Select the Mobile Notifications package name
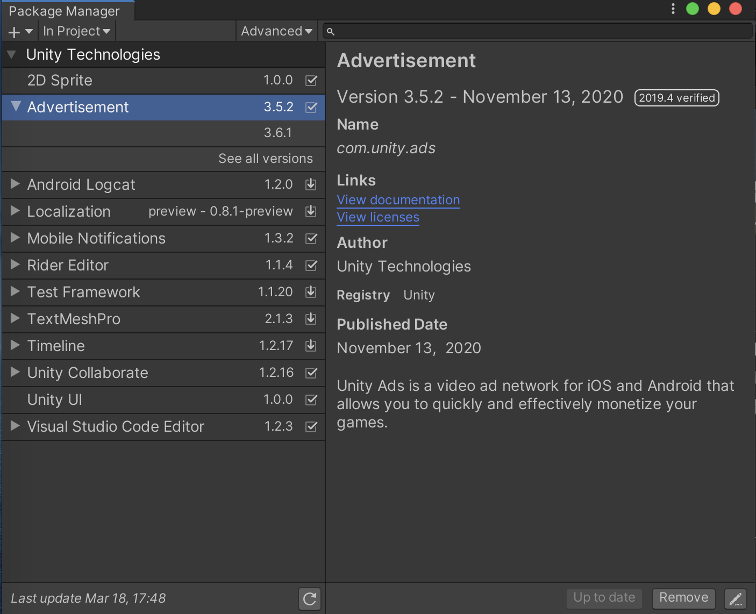This screenshot has width=756, height=614. point(96,238)
